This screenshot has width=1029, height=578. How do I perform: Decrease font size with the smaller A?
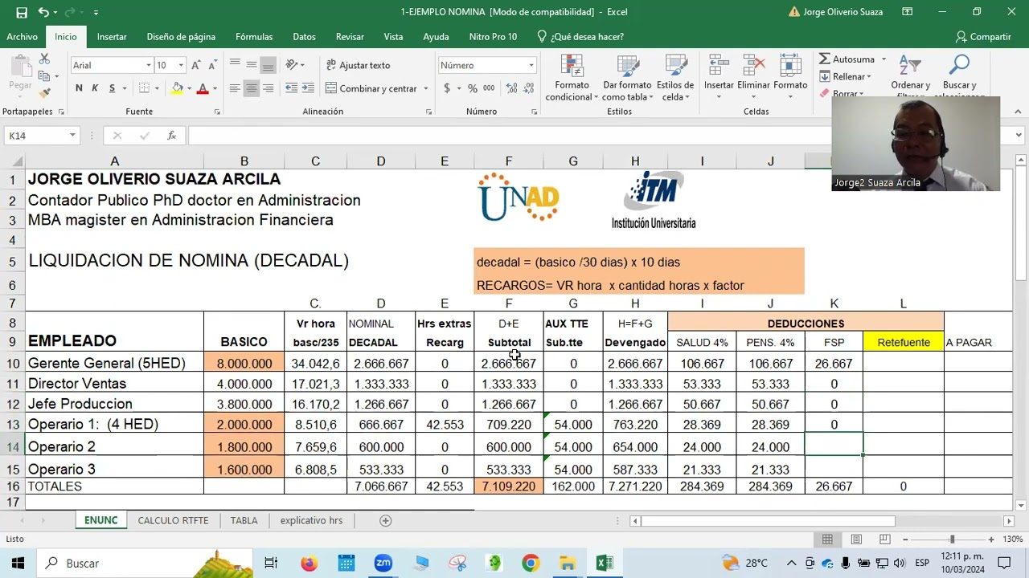coord(213,65)
